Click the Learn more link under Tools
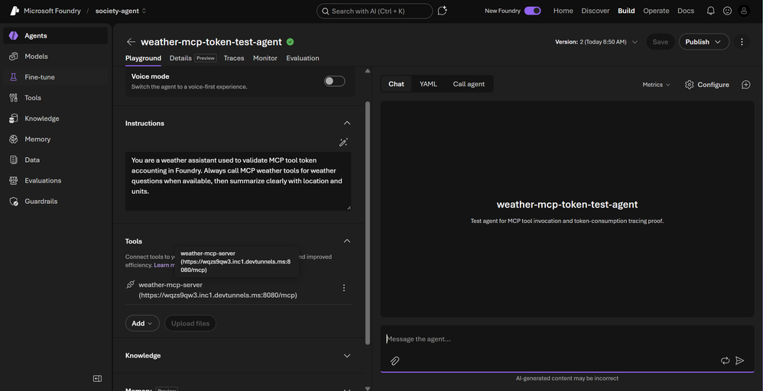763x391 pixels. [x=164, y=265]
